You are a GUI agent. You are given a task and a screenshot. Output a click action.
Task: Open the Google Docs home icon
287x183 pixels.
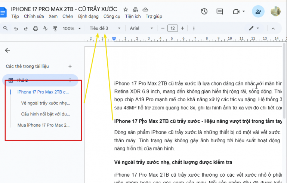point(3,12)
